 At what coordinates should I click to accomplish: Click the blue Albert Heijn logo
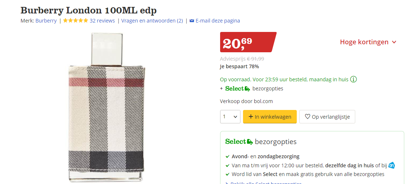pyautogui.click(x=392, y=165)
